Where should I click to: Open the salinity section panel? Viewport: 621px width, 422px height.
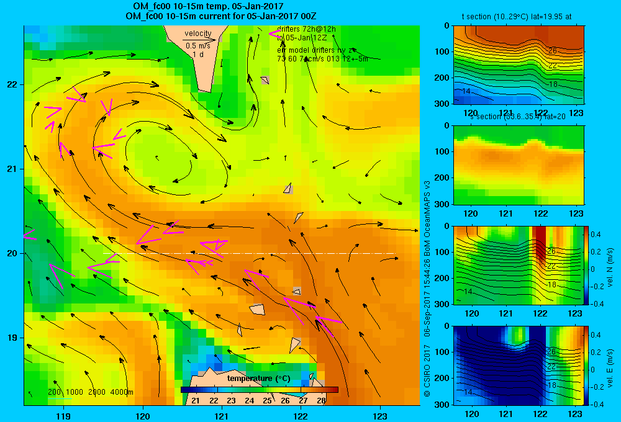[519, 165]
